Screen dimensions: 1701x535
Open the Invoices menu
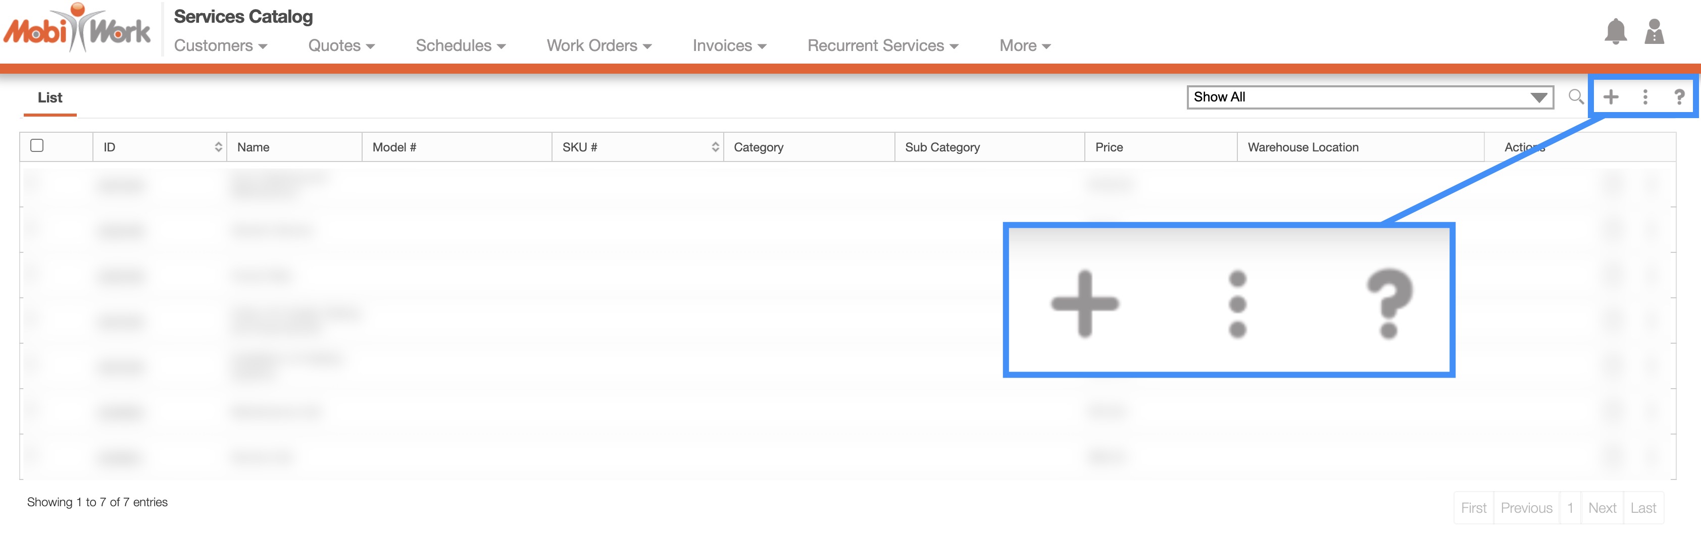click(728, 45)
